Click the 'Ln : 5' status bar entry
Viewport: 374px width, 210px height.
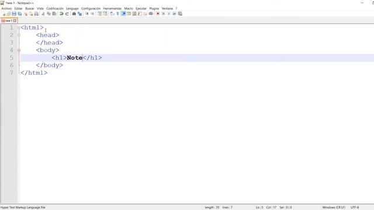pyautogui.click(x=259, y=208)
